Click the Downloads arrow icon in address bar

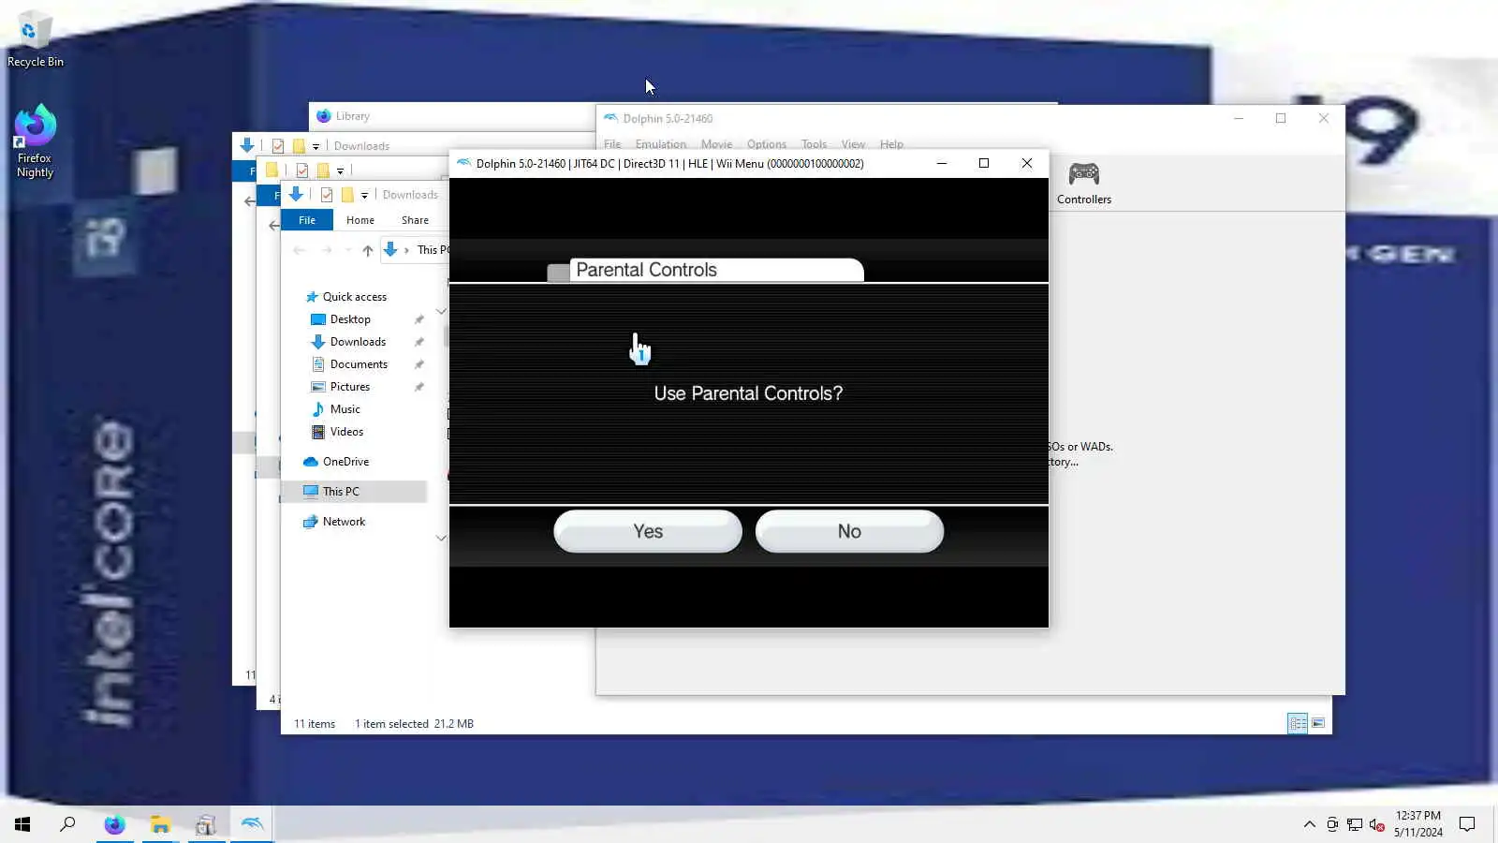pyautogui.click(x=390, y=250)
